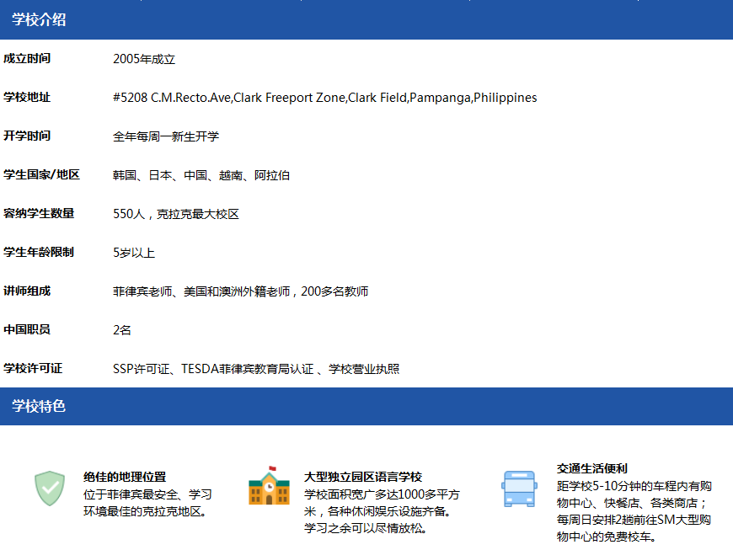The width and height of the screenshot is (733, 550).
Task: Select the 2名 staff value
Action: coord(122,330)
